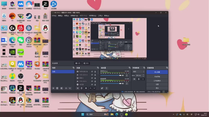Screen dimensions: 209x117
Task: Open the 渐变 transition type dropdown
Action: coord(138,72)
